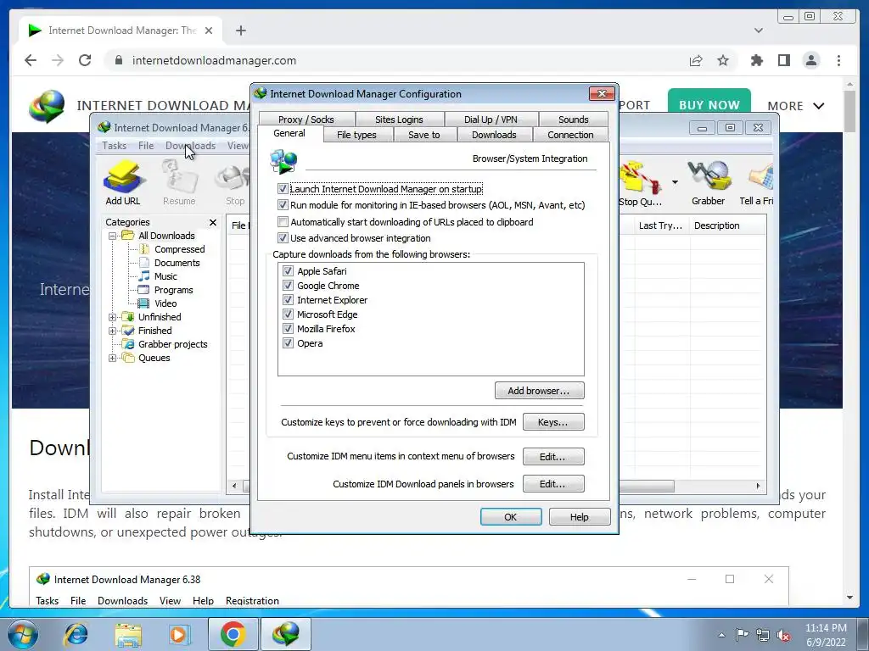Click IDM logo on website header

[47, 106]
